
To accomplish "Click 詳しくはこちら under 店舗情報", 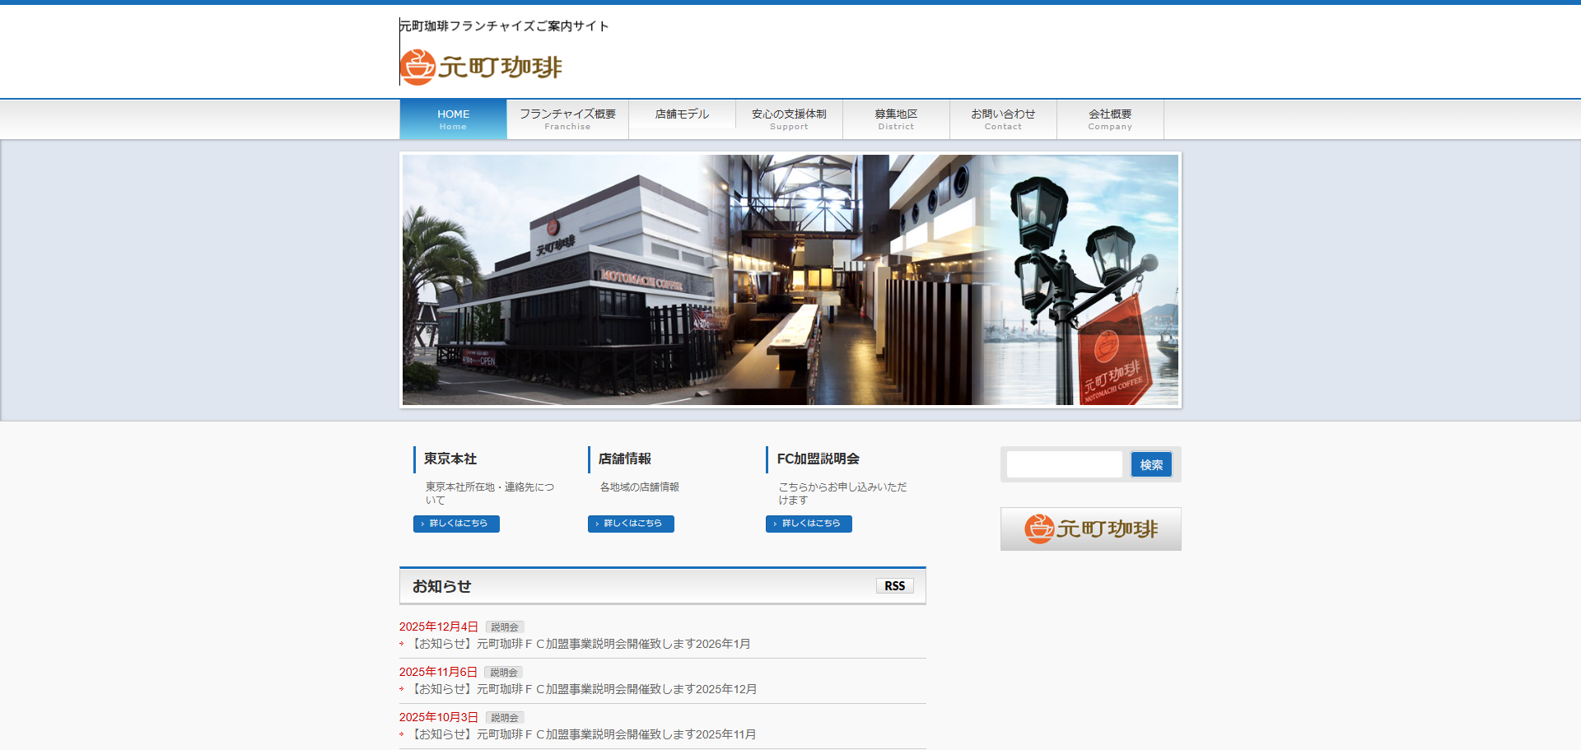I will click(631, 524).
